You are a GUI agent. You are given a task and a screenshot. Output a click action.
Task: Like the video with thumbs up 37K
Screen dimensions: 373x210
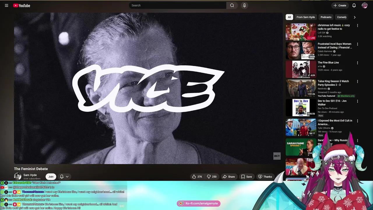[197, 176]
